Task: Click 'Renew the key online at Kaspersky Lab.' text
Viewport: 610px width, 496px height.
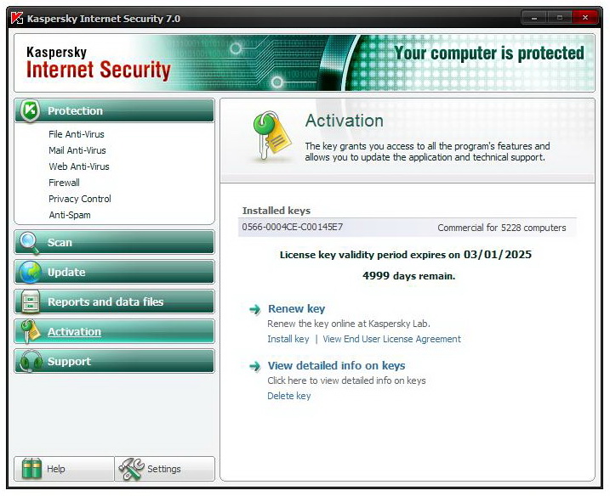Action: (x=349, y=324)
